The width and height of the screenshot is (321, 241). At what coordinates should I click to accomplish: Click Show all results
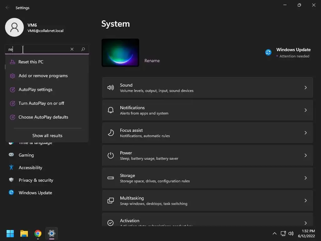coord(47,136)
